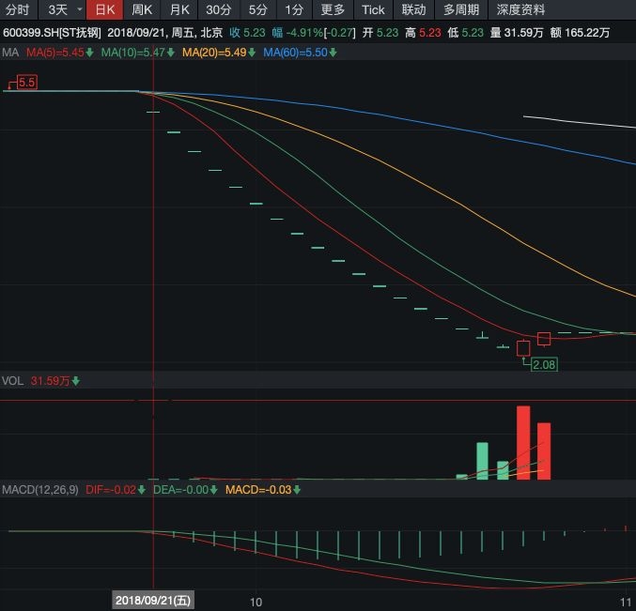Click the MA(5) red indicator label

point(54,53)
